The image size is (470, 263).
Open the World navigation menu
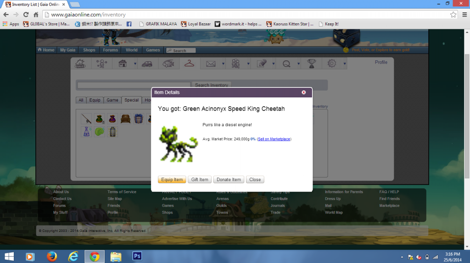pos(132,50)
